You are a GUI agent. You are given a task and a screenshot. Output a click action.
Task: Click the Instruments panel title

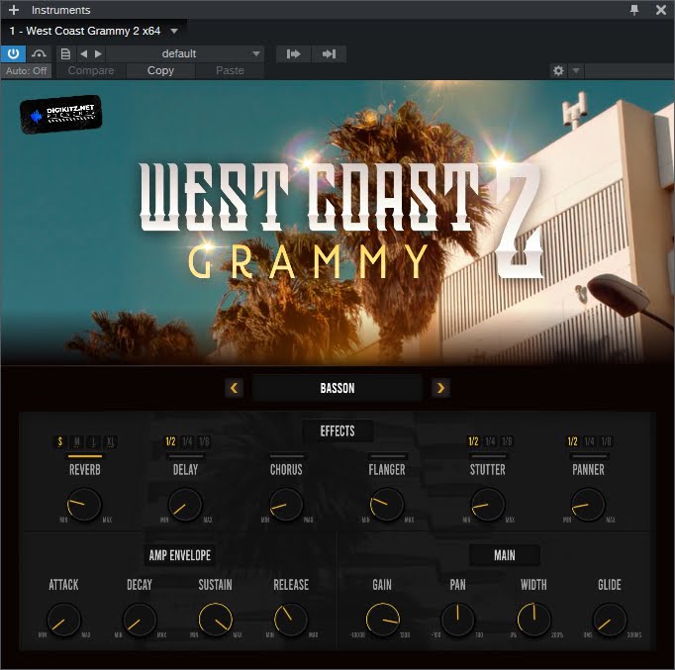[60, 10]
